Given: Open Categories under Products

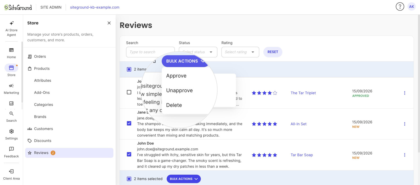Looking at the screenshot, I should [44, 105].
